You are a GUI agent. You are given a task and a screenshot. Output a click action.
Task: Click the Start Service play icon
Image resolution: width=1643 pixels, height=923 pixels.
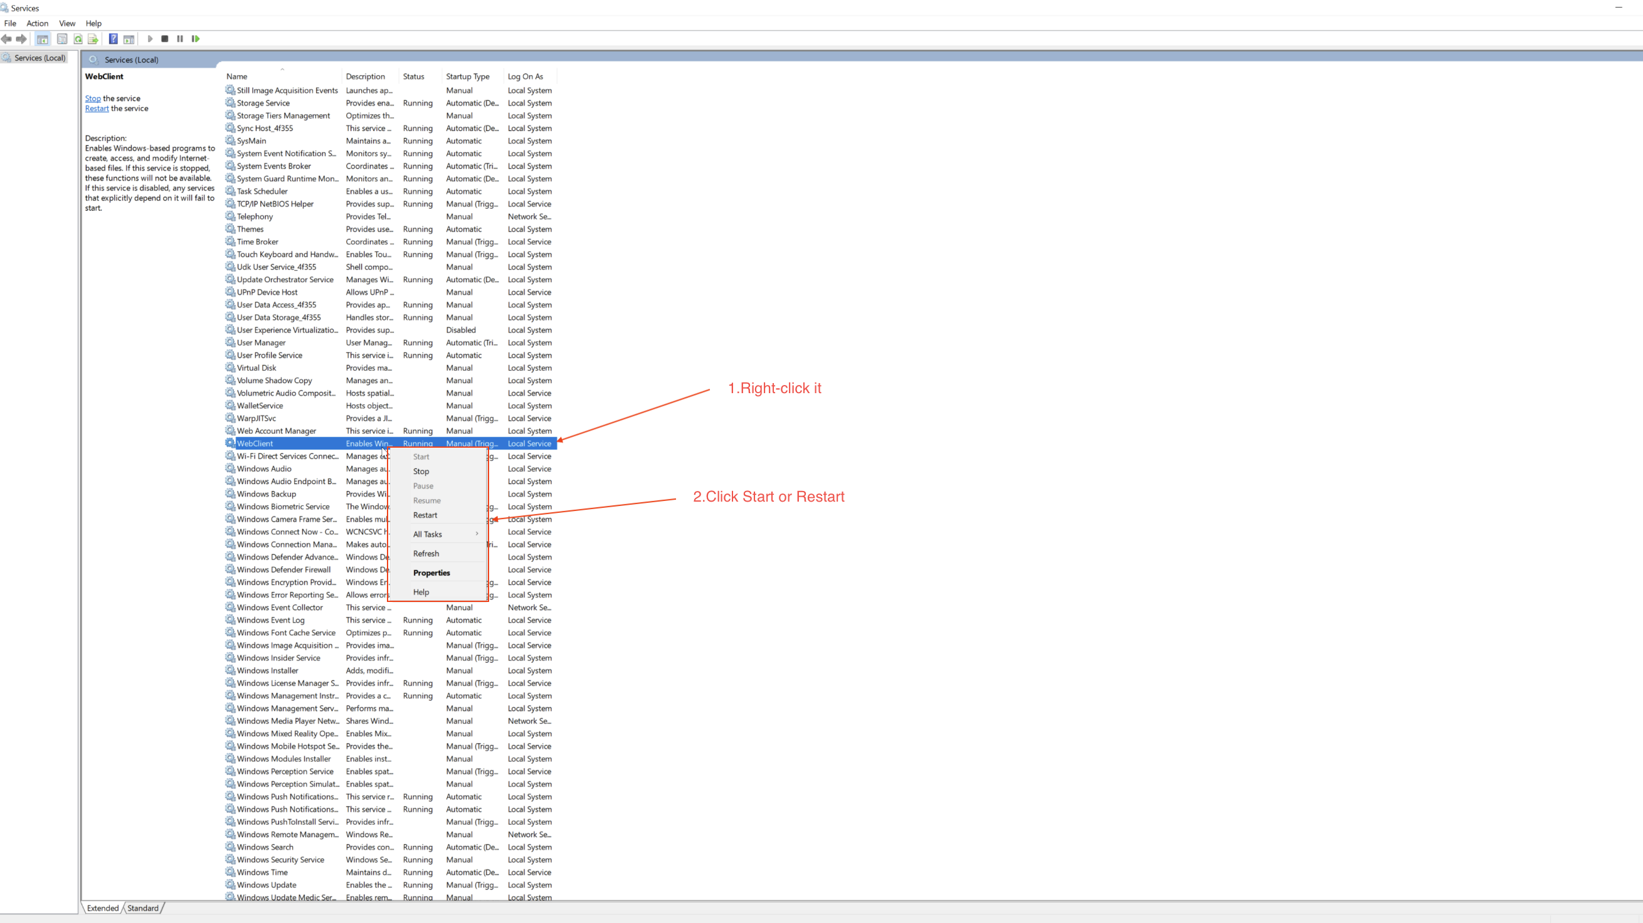click(150, 39)
